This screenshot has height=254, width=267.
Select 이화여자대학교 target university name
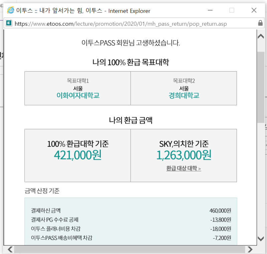click(78, 96)
